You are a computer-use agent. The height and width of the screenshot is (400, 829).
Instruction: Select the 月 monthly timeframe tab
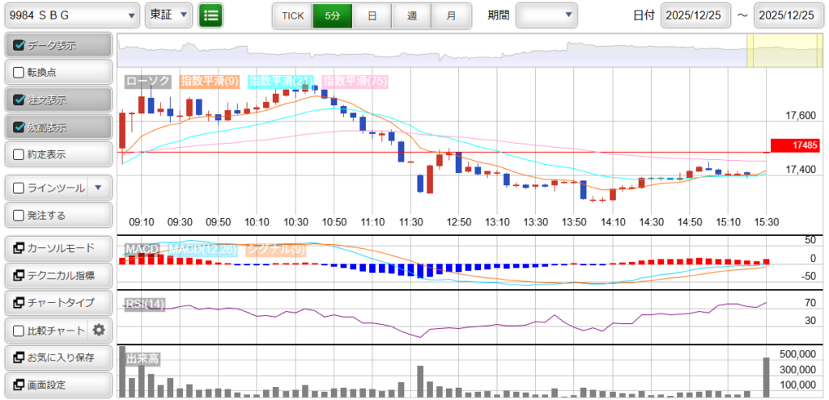(x=451, y=15)
